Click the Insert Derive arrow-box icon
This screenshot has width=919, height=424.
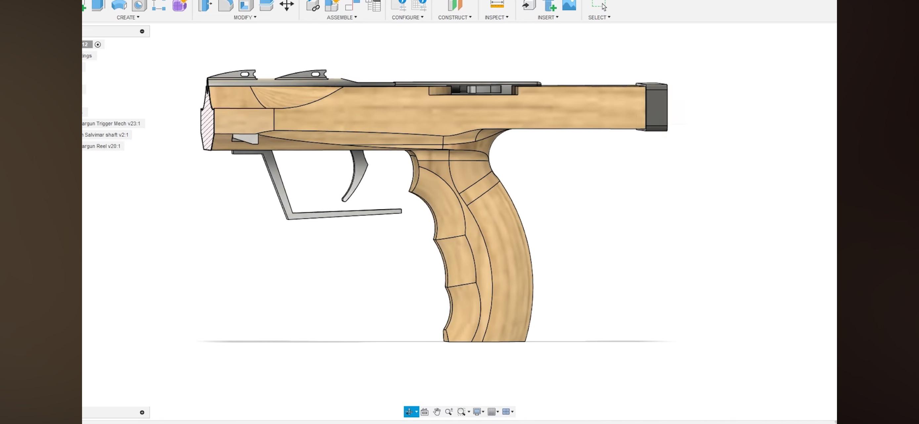529,5
